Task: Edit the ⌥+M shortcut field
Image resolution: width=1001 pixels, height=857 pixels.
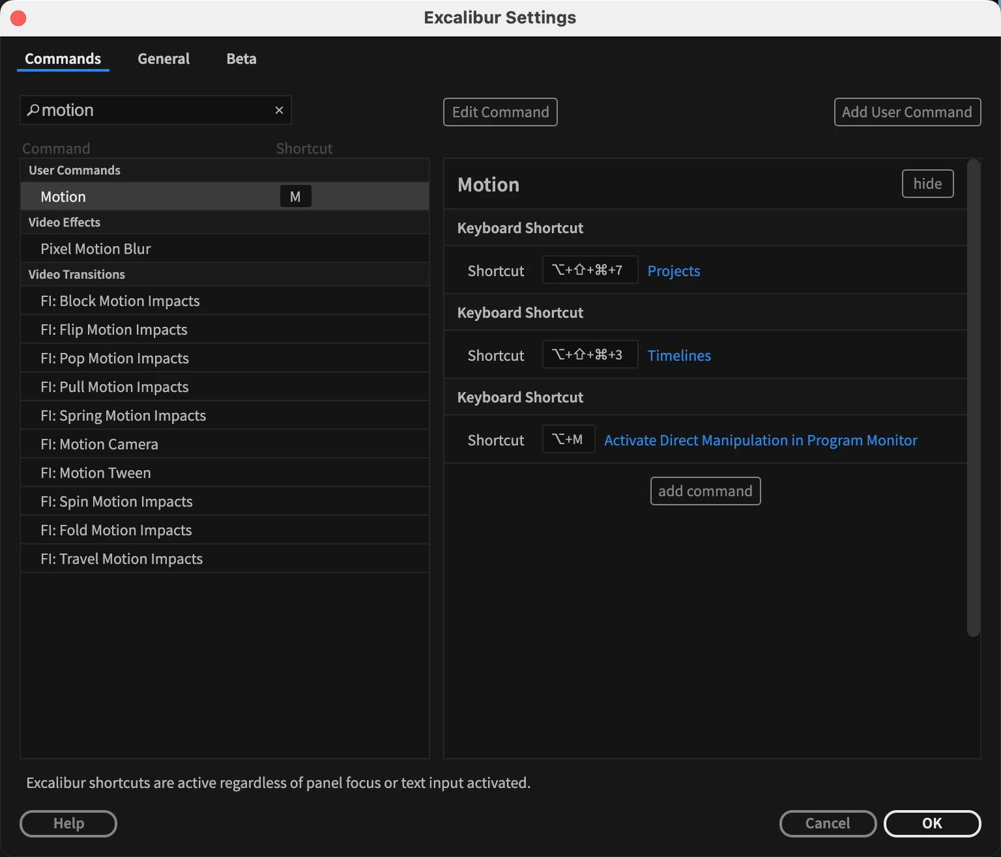Action: tap(568, 439)
